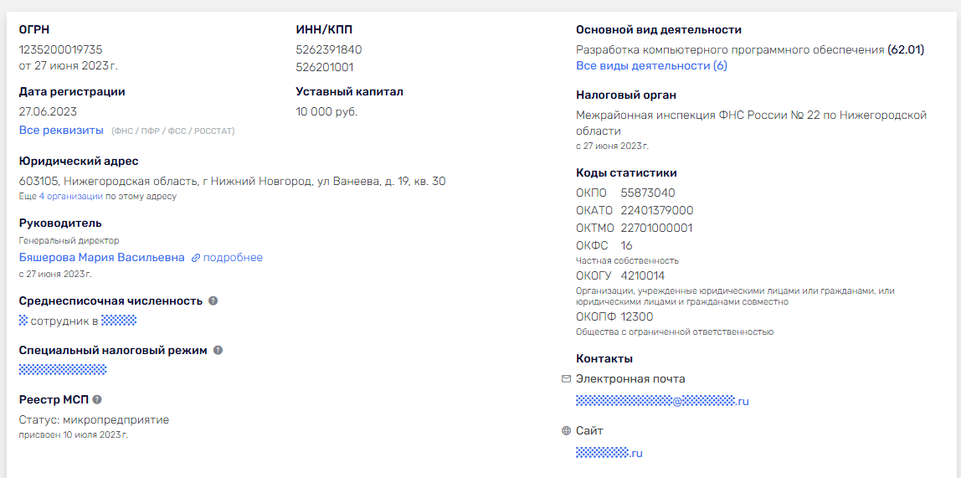Click the ОГРН number 1235200019735
This screenshot has width=961, height=478.
point(60,50)
